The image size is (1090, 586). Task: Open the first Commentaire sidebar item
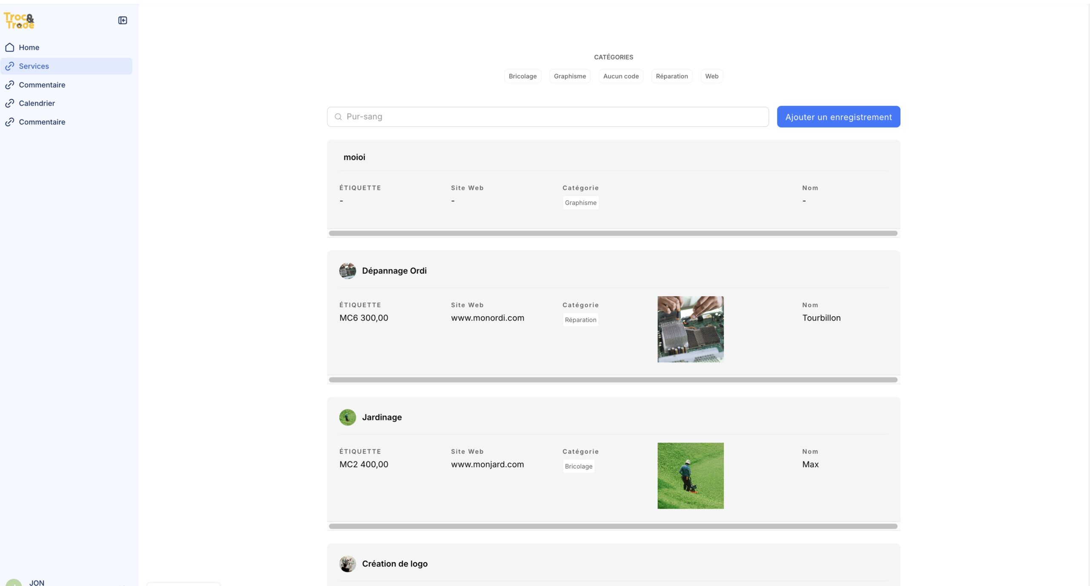[x=42, y=85]
